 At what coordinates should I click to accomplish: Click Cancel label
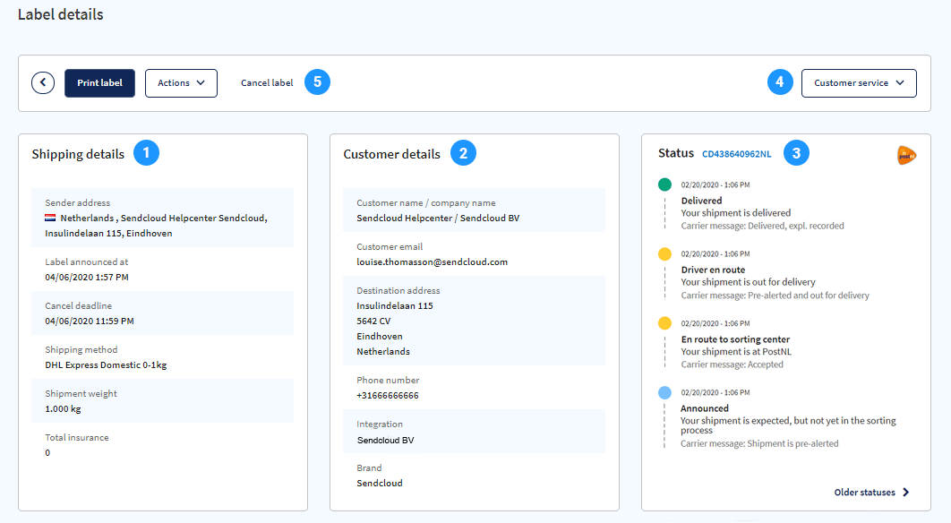pos(267,83)
